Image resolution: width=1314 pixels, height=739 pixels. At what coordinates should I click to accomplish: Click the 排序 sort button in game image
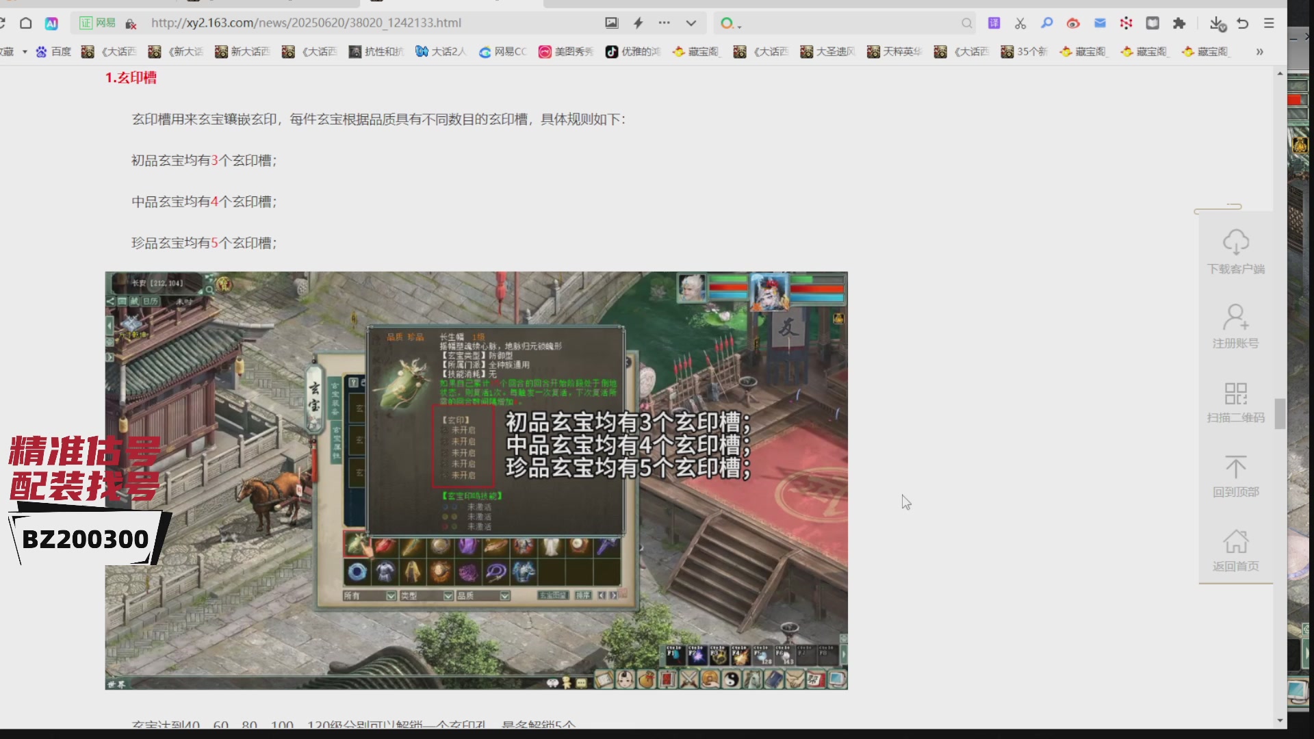click(x=582, y=595)
